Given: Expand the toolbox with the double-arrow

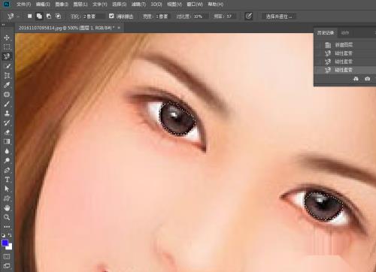Looking at the screenshot, I should [x=3, y=25].
